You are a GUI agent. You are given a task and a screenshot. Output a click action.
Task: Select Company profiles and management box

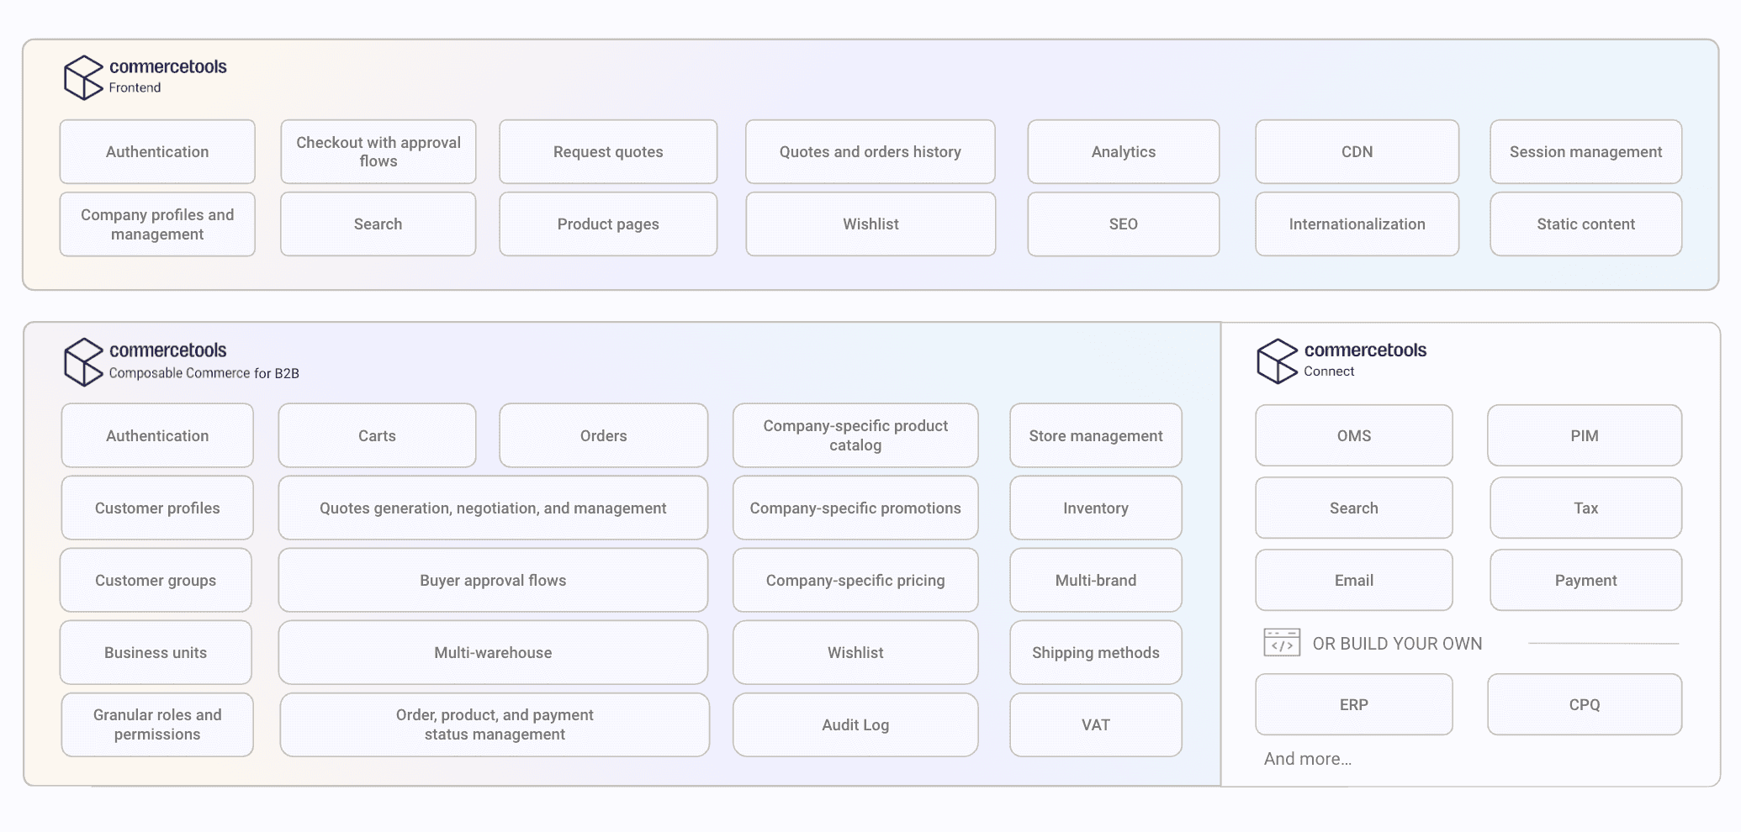157,224
